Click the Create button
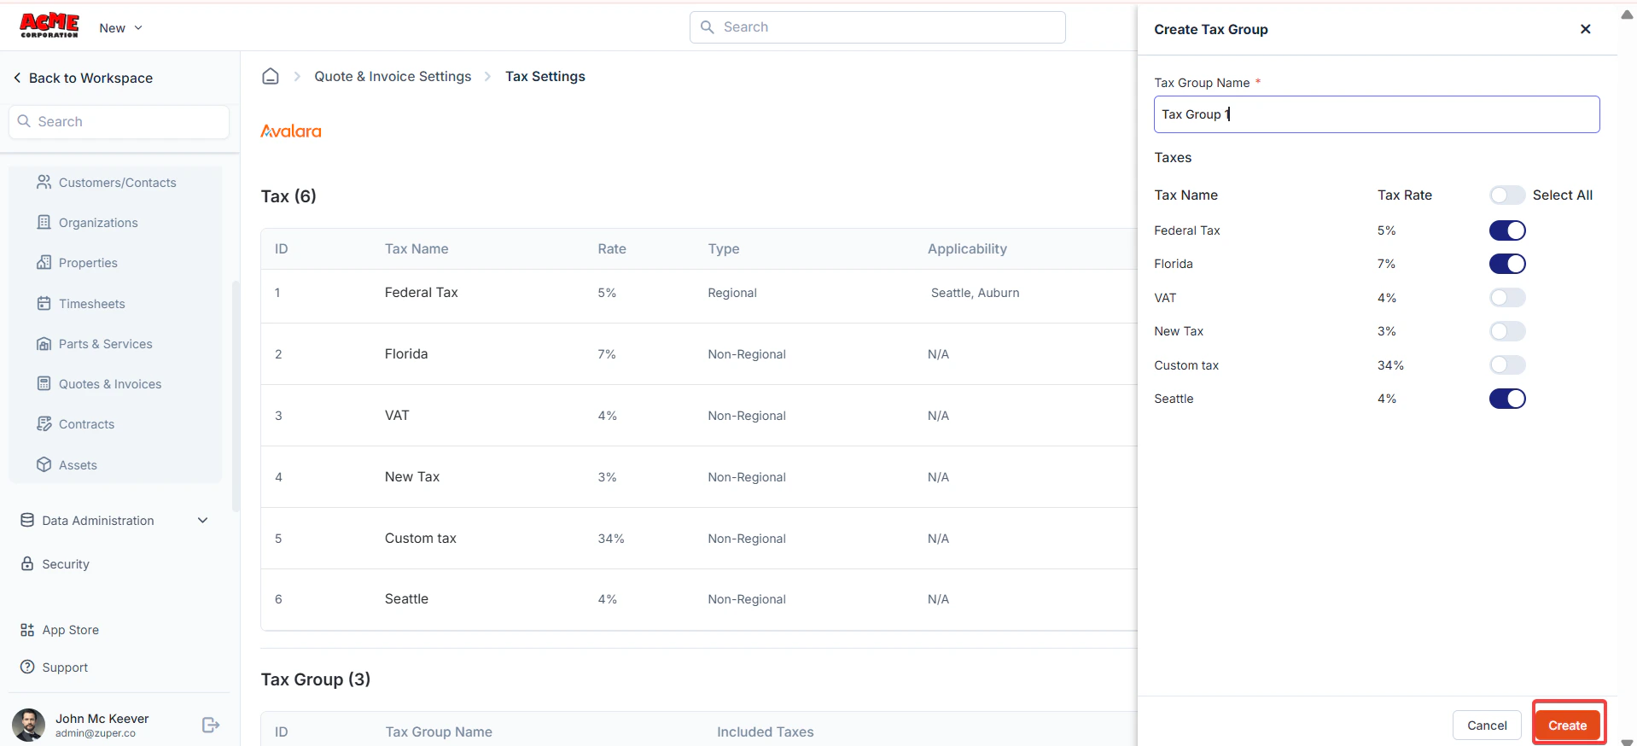Image resolution: width=1637 pixels, height=746 pixels. click(x=1568, y=726)
